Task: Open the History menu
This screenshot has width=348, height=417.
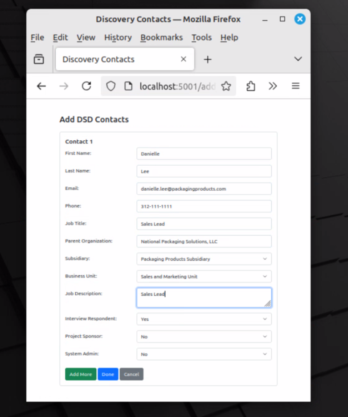Action: click(118, 37)
